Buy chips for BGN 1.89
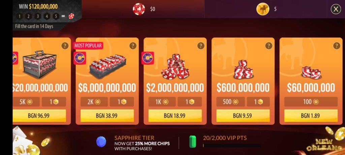This screenshot has height=155, width=345. (x=311, y=116)
